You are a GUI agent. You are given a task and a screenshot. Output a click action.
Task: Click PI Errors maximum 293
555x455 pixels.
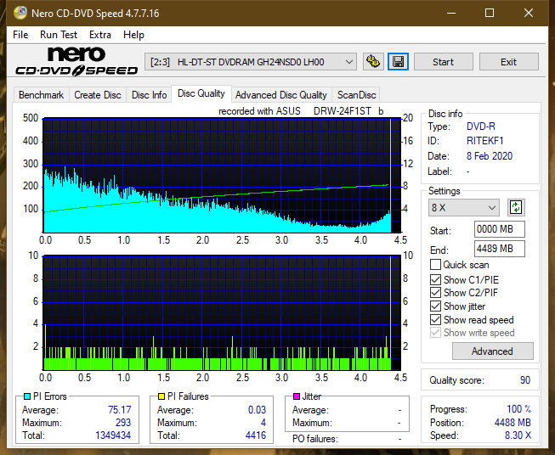coord(123,423)
